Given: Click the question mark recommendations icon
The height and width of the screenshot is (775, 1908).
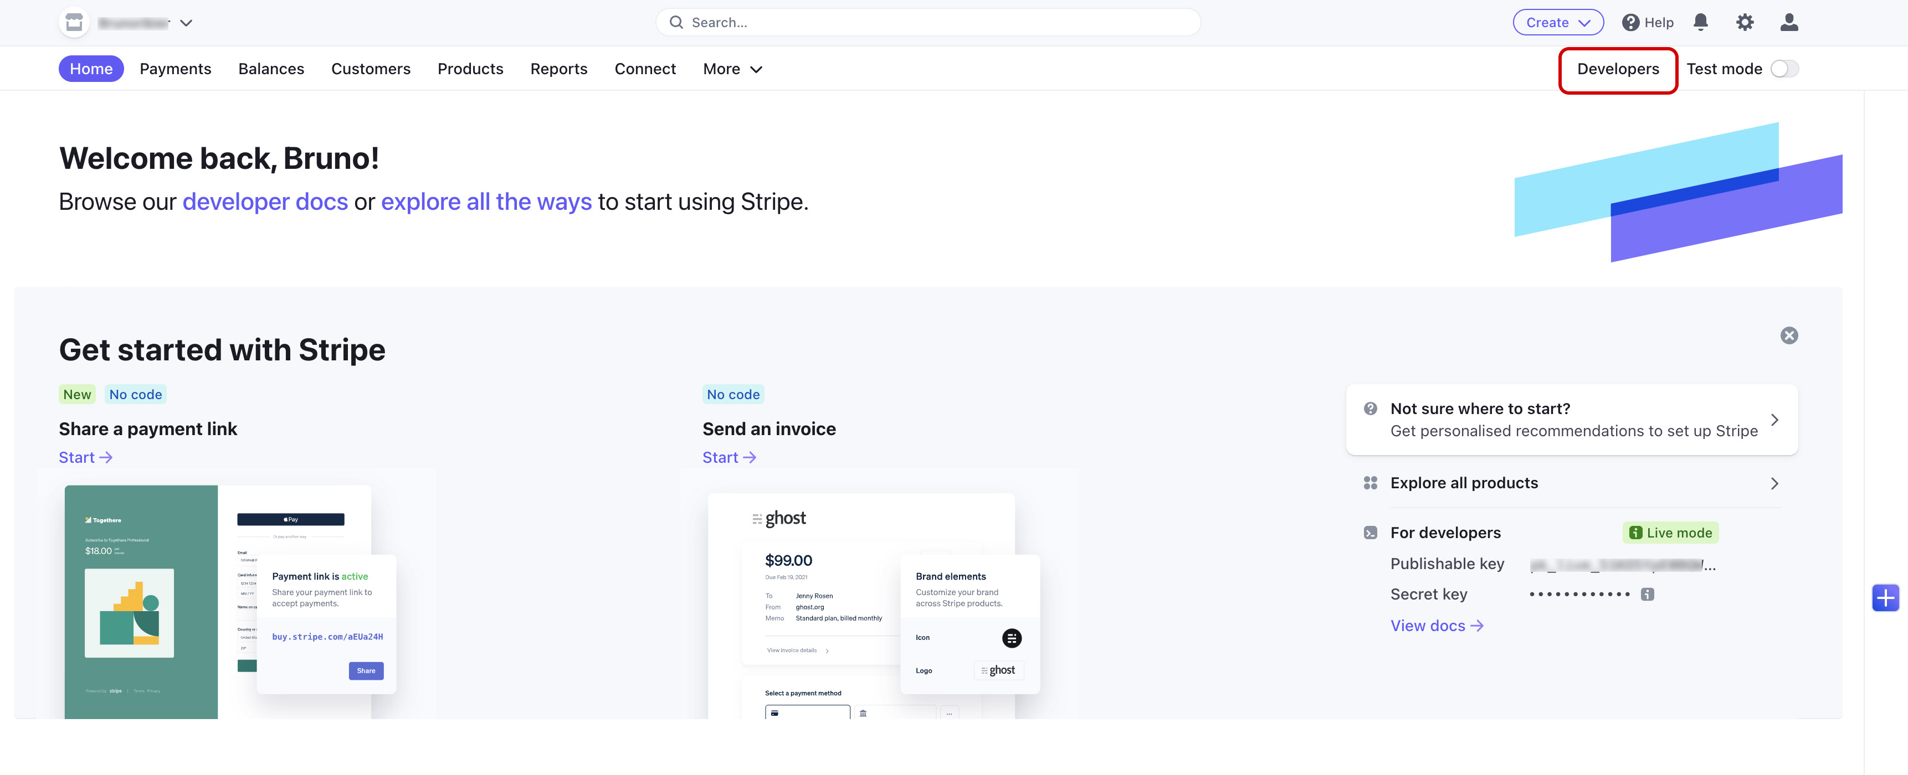Looking at the screenshot, I should 1370,409.
